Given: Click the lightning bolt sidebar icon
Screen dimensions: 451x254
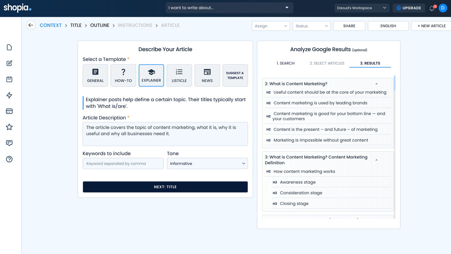Looking at the screenshot, I should coord(9,95).
